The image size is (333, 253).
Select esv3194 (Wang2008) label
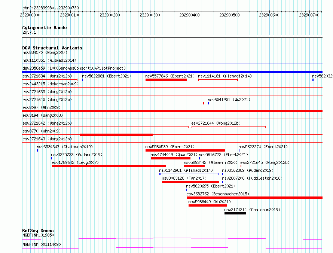coord(43,115)
